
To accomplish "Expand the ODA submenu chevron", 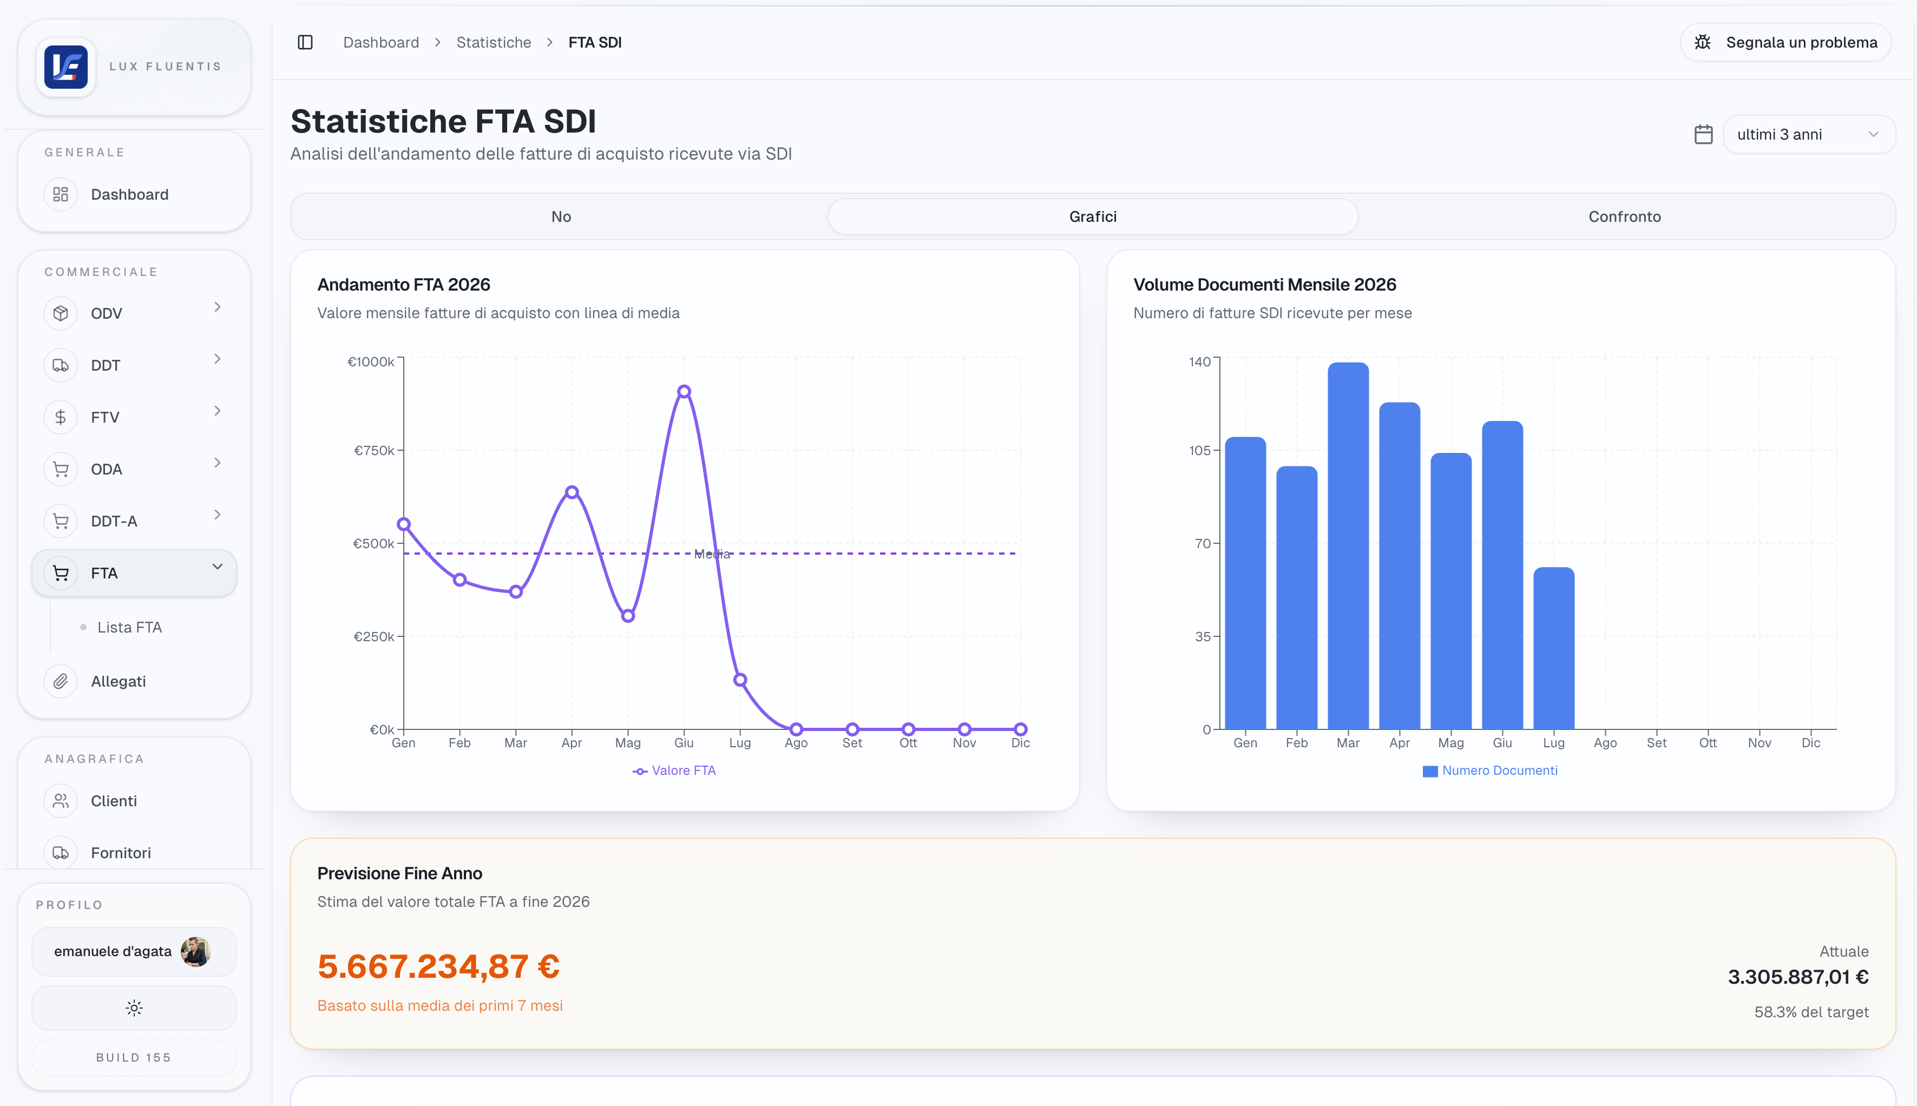I will (x=218, y=463).
